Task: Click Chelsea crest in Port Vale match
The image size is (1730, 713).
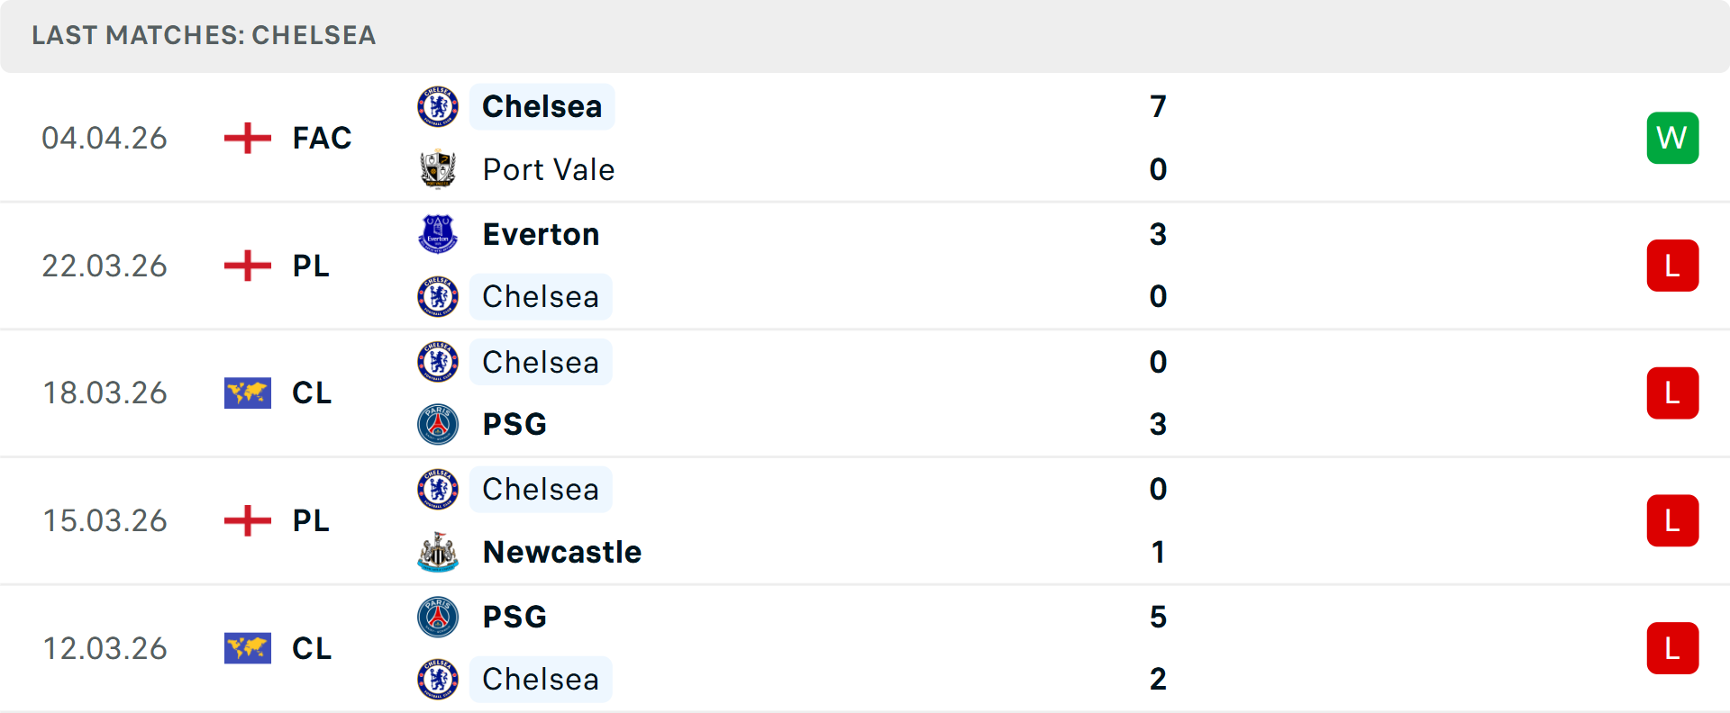Action: pos(438,107)
